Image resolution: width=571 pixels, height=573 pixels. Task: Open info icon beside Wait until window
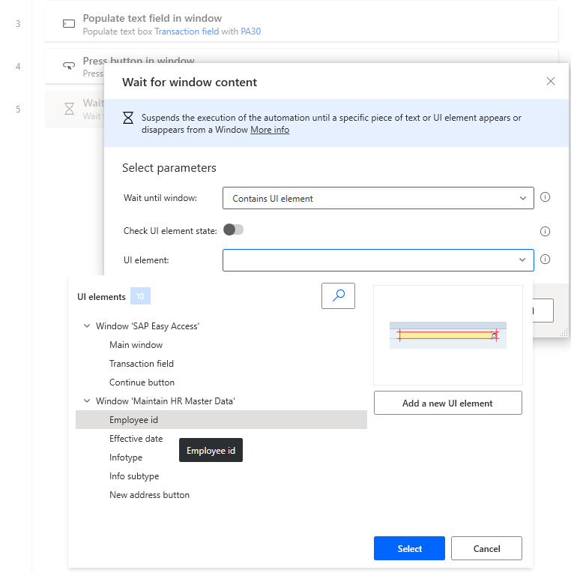545,197
